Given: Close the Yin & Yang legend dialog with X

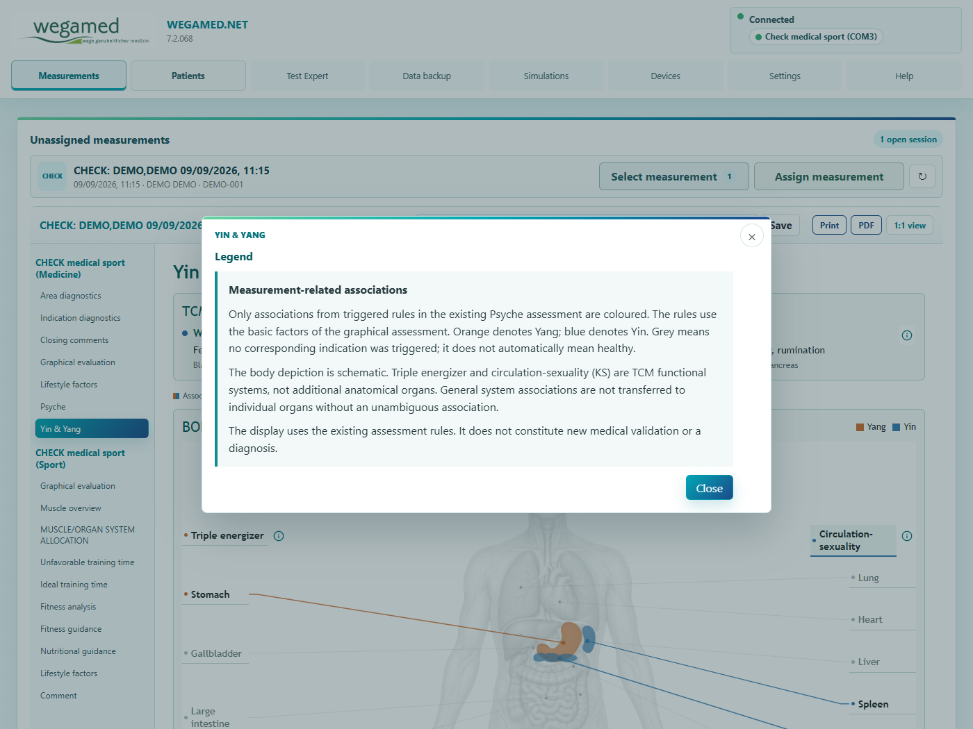Looking at the screenshot, I should [752, 236].
